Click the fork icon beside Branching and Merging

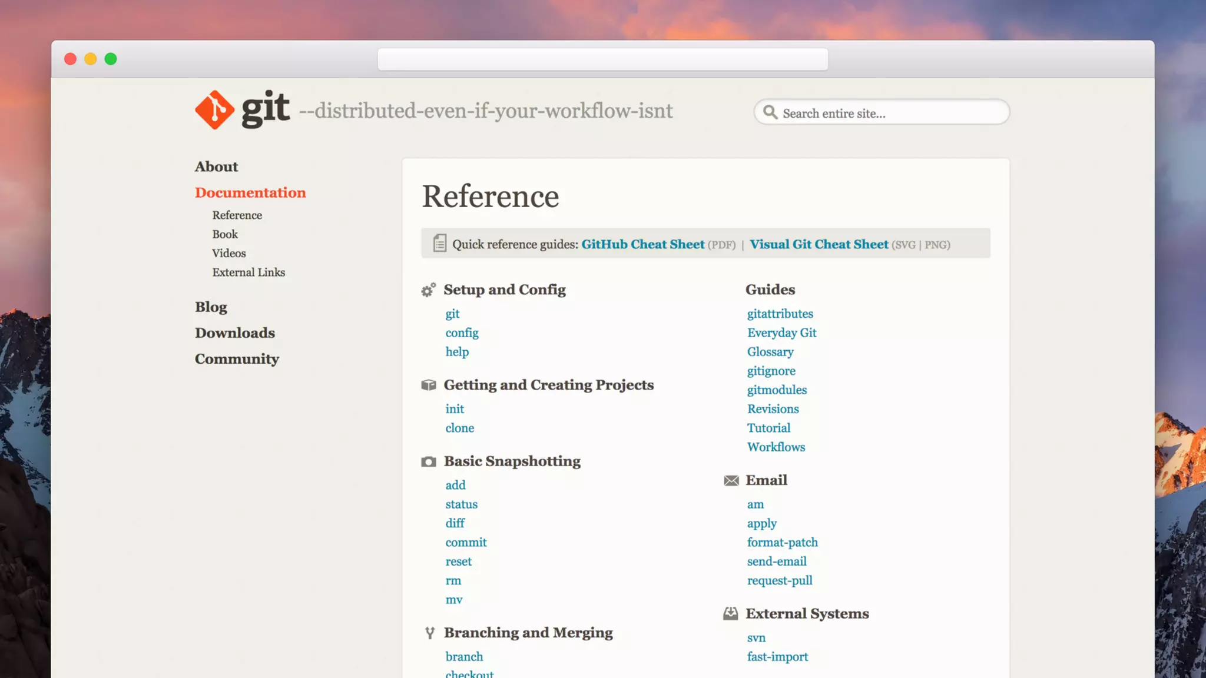[430, 633]
